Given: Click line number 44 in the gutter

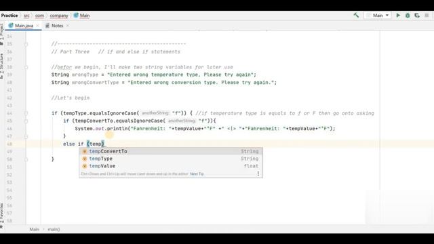Looking at the screenshot, I should click(9, 113).
